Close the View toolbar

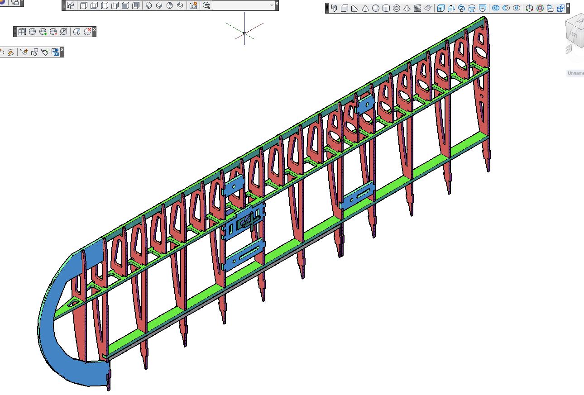point(277,3)
